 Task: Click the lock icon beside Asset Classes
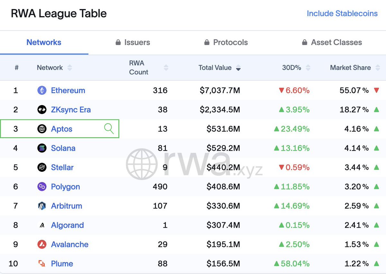305,42
